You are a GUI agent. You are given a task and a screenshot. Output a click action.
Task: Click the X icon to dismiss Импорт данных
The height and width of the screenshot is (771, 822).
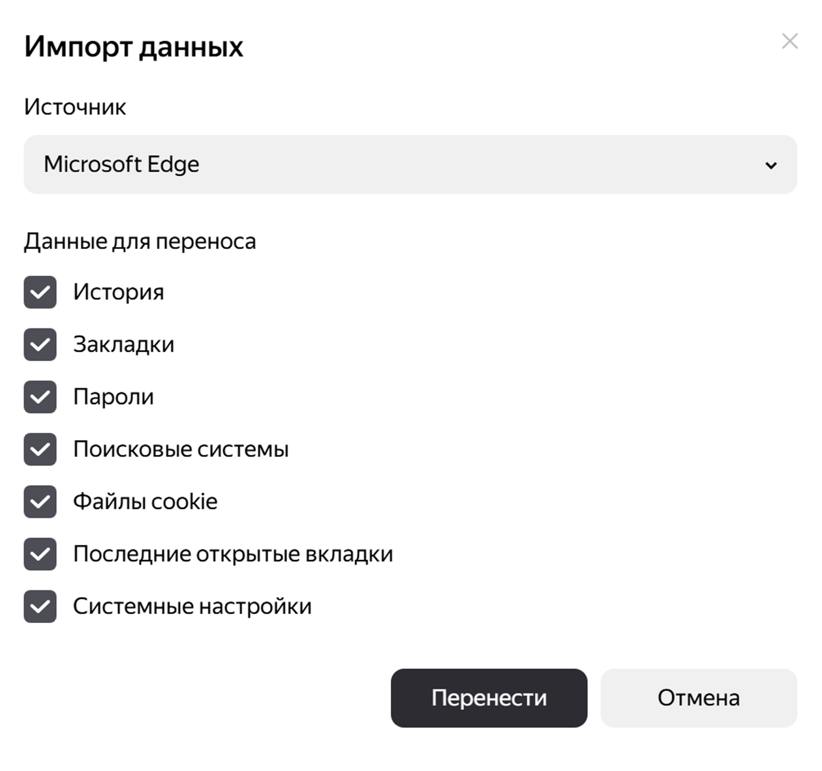tap(790, 42)
